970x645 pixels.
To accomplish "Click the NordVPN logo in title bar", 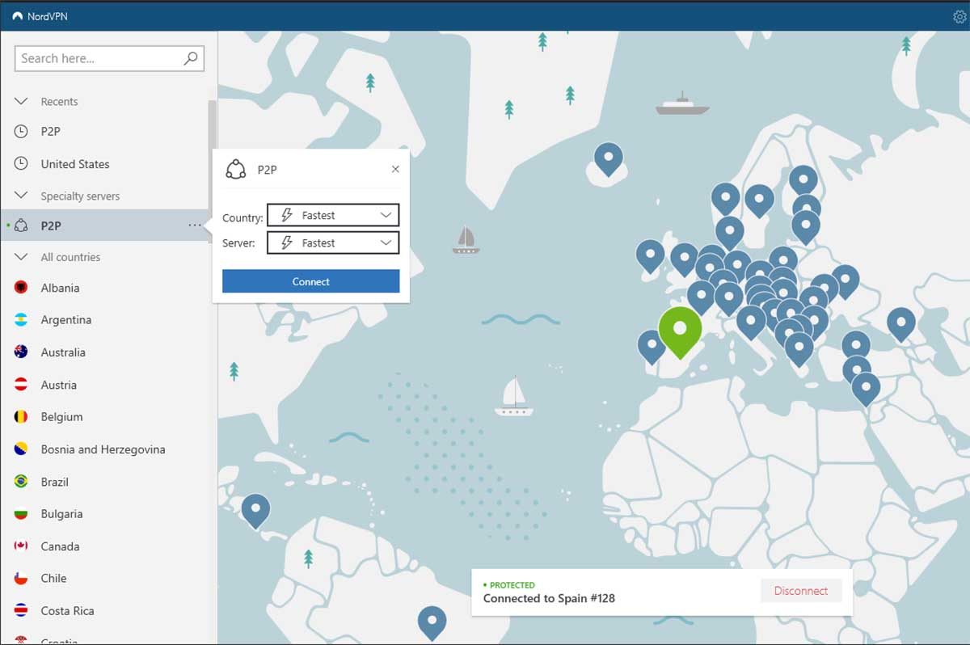I will click(18, 16).
